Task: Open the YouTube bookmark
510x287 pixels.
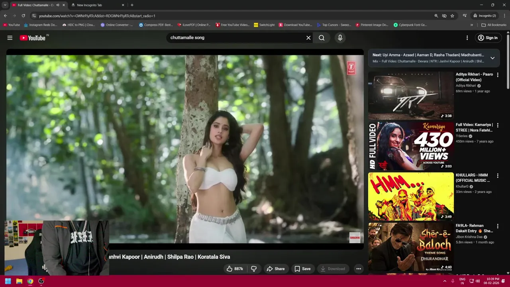Action: [x=11, y=25]
